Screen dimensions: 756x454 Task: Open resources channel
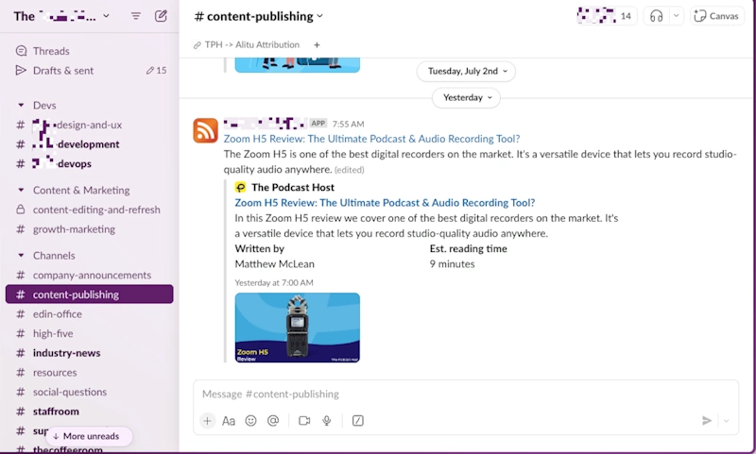click(x=90, y=372)
